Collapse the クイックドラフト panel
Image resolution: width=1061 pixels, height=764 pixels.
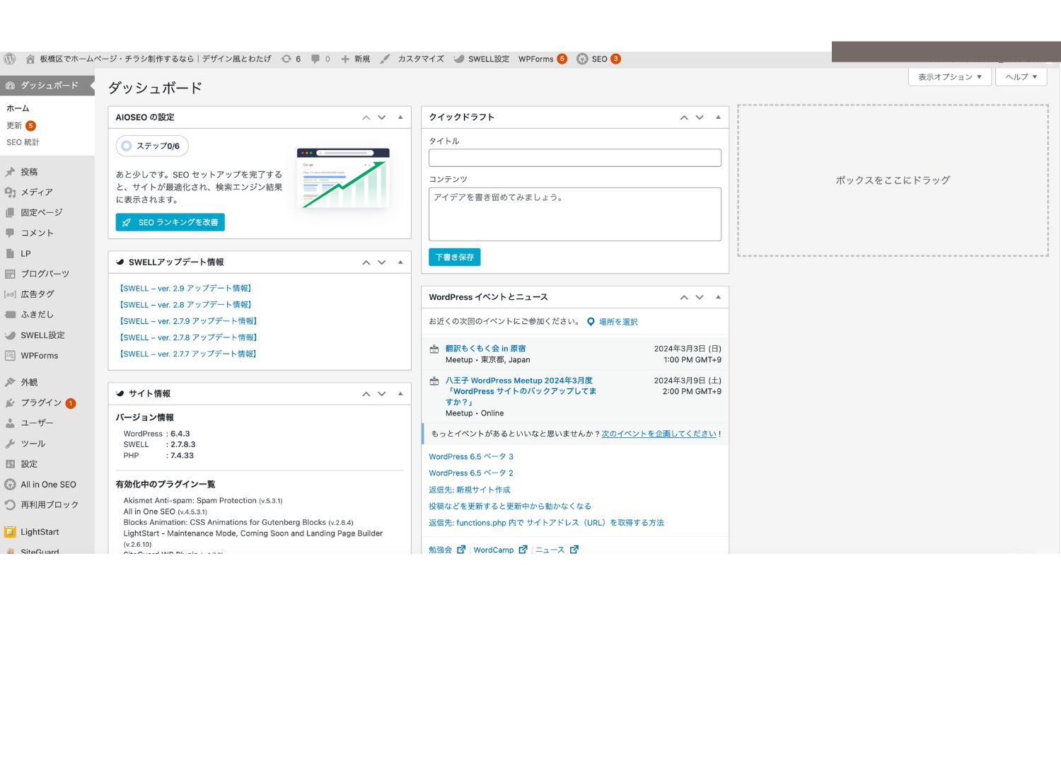[718, 117]
